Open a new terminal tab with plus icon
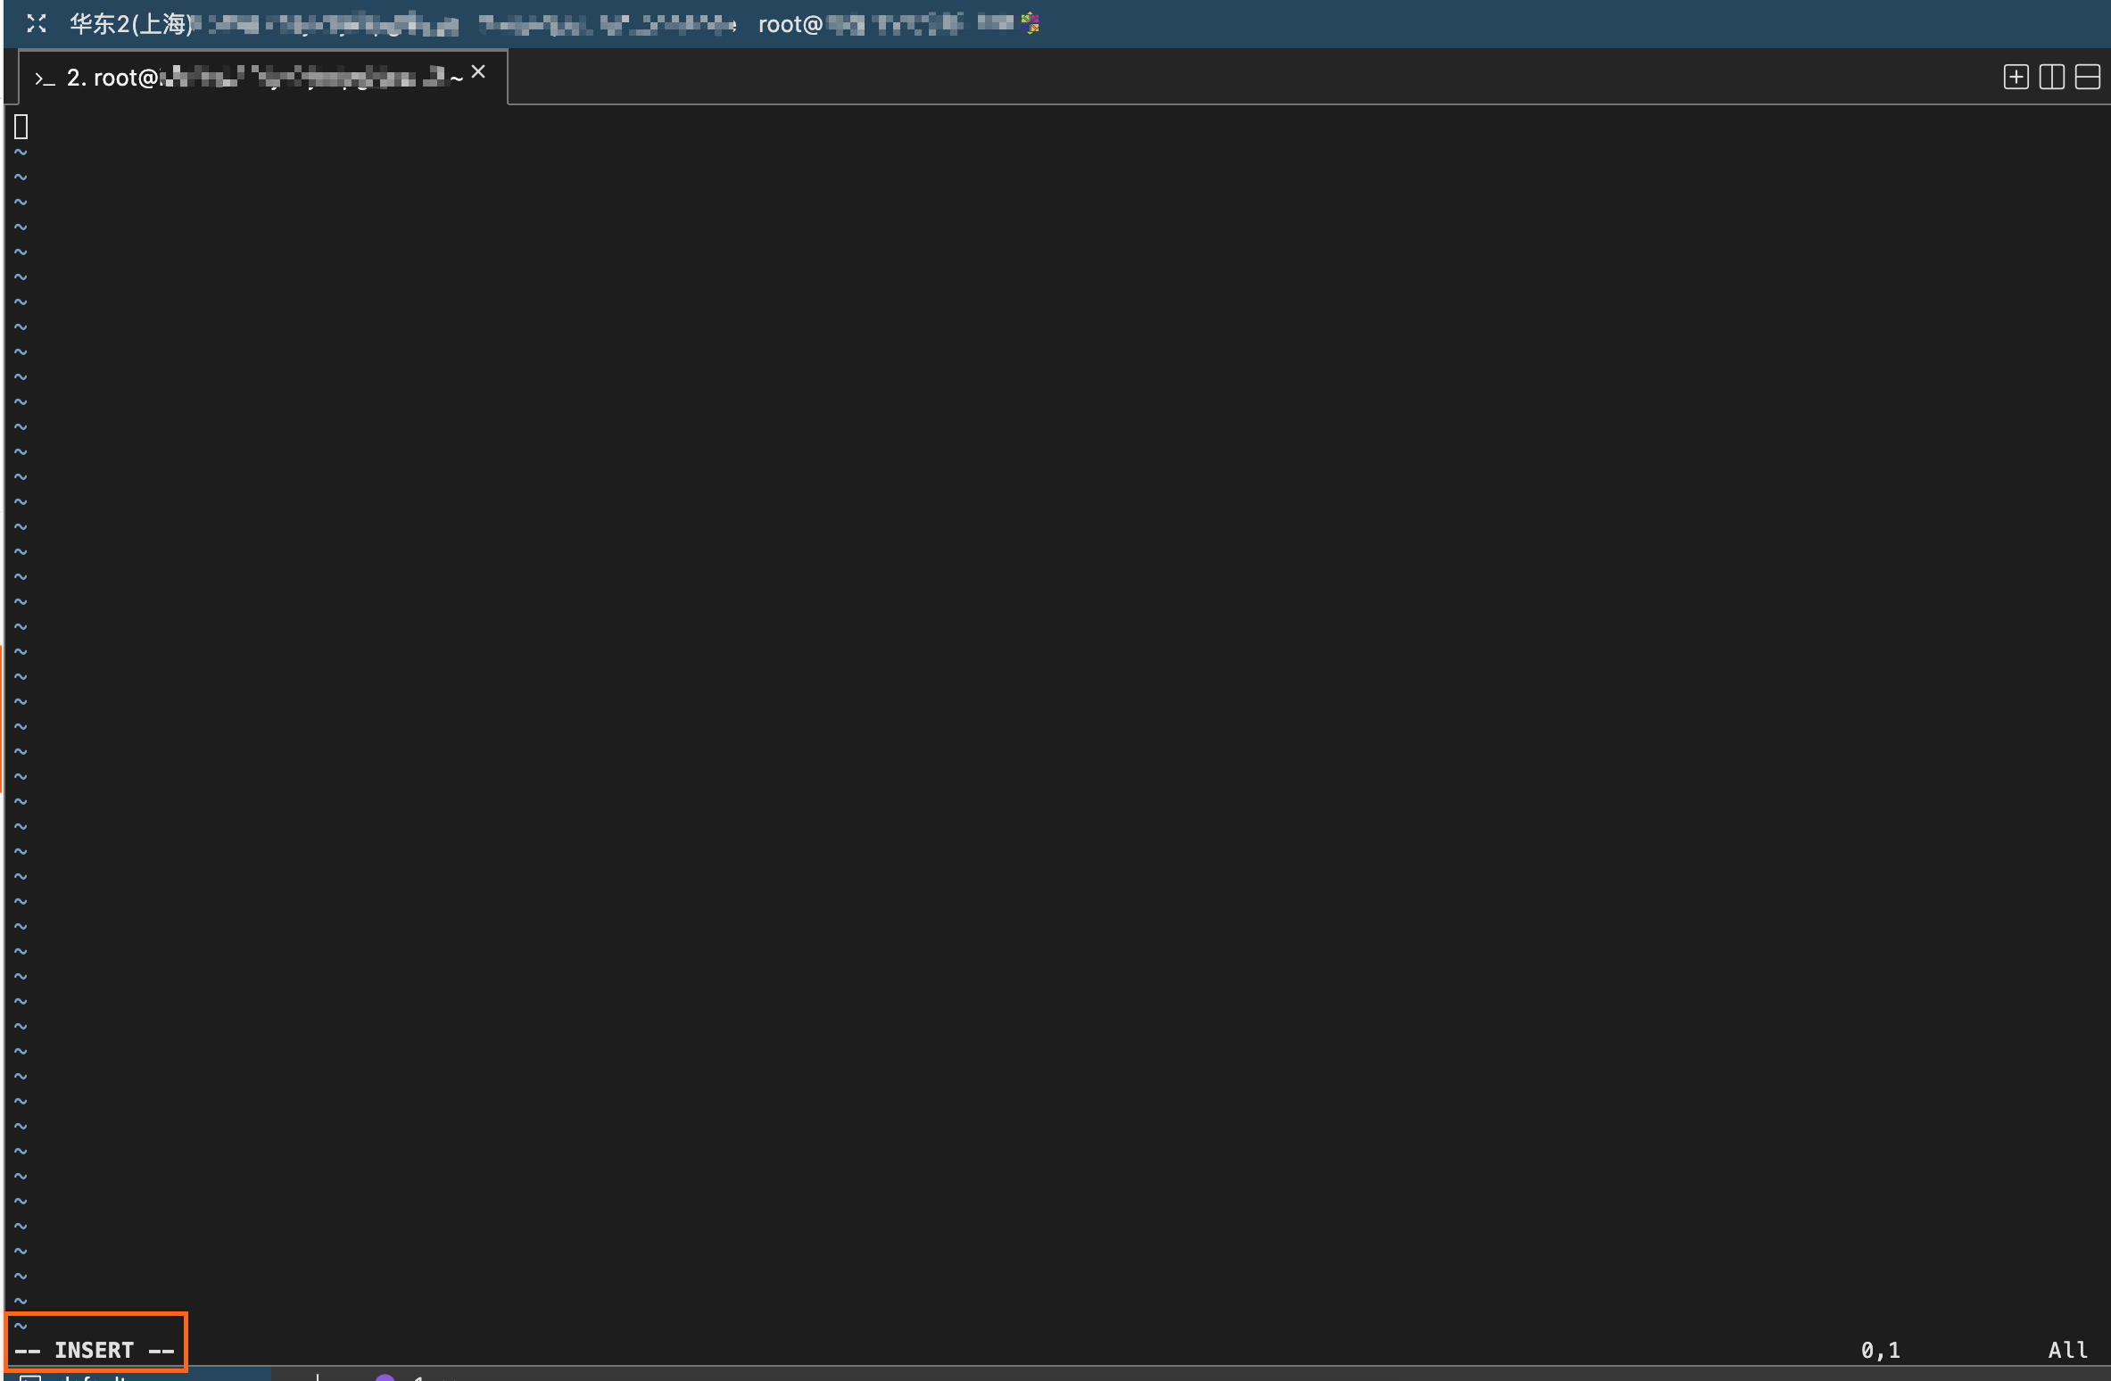 (2016, 77)
